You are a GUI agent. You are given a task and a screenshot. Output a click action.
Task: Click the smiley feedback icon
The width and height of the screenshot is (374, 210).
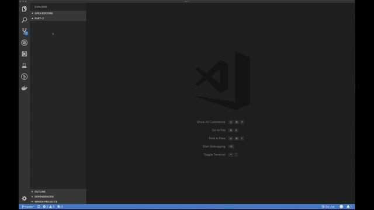(x=341, y=206)
